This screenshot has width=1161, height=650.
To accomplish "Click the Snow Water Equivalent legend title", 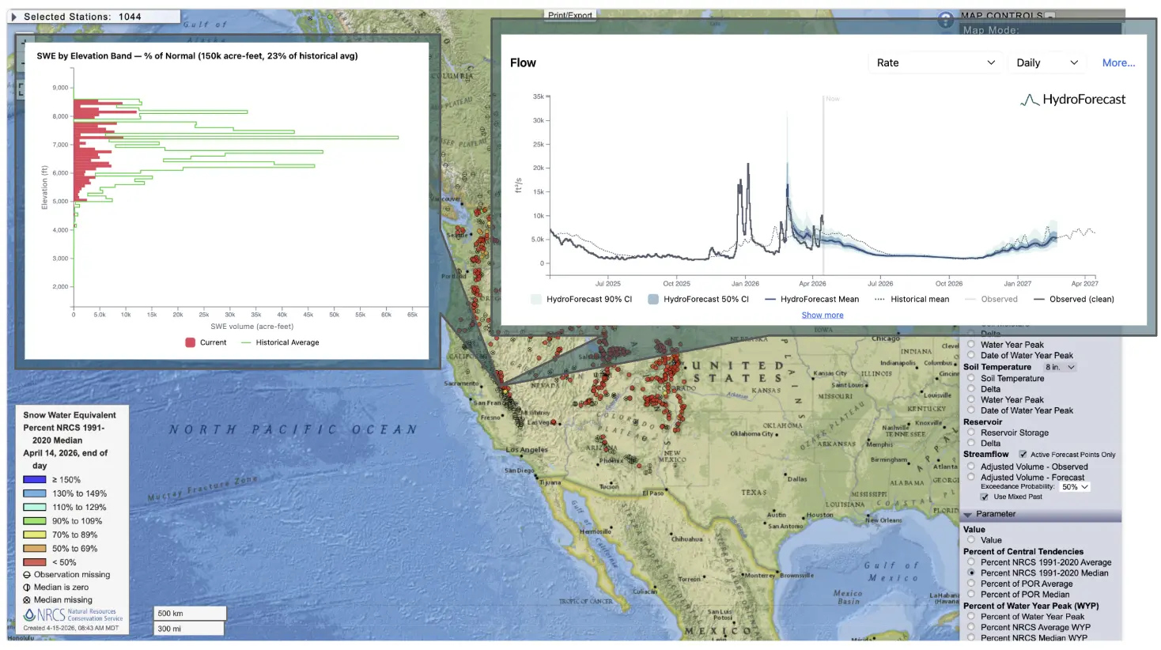I will pyautogui.click(x=70, y=415).
